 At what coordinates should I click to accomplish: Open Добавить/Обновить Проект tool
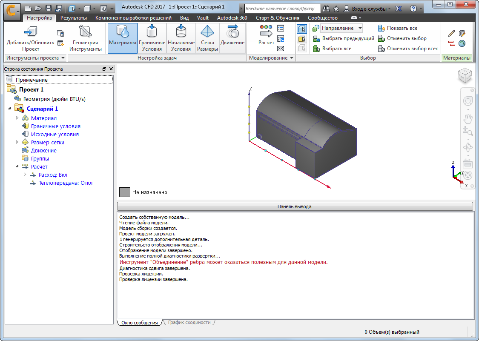(30, 38)
